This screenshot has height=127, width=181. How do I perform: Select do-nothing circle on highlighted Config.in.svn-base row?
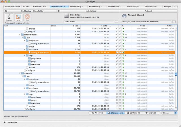pos(120,52)
